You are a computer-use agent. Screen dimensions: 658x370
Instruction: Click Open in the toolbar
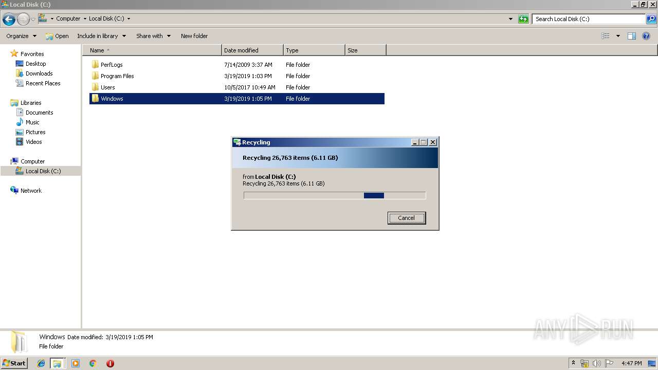(57, 36)
